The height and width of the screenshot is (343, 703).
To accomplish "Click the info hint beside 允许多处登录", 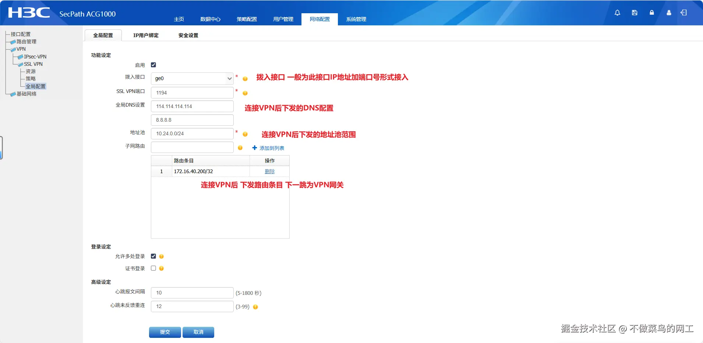I will click(161, 256).
